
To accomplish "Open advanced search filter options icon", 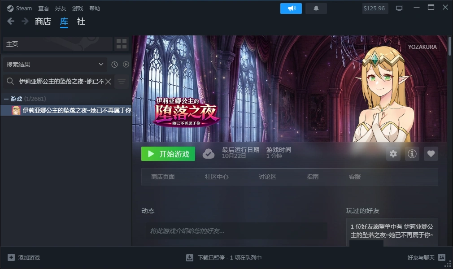I will point(122,82).
